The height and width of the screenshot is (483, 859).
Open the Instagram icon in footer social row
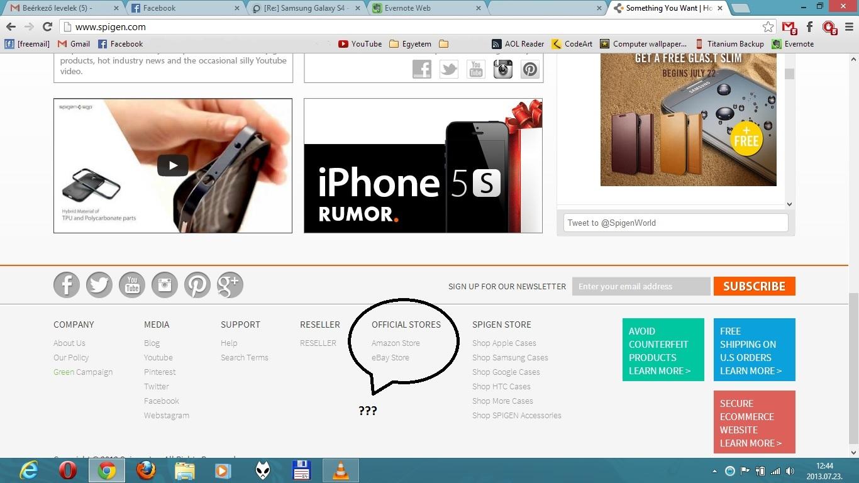165,285
